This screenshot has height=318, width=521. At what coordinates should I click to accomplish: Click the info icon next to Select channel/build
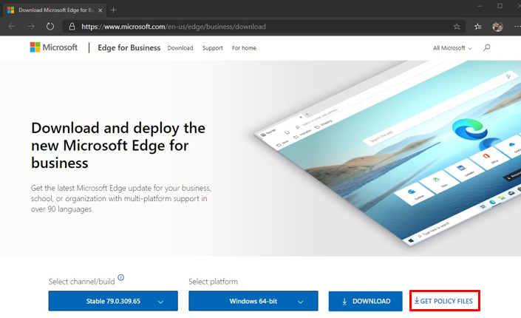click(x=121, y=277)
